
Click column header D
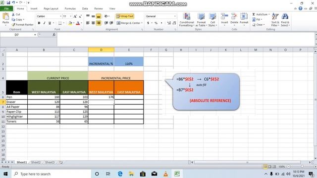pyautogui.click(x=101, y=49)
